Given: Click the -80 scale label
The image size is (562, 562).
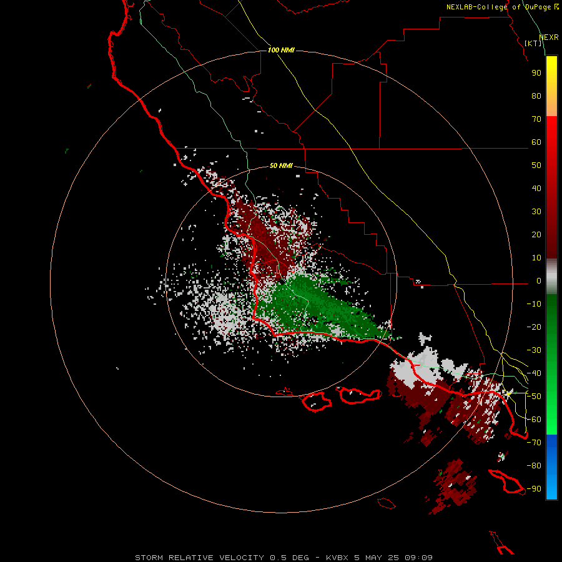Looking at the screenshot, I should point(534,466).
